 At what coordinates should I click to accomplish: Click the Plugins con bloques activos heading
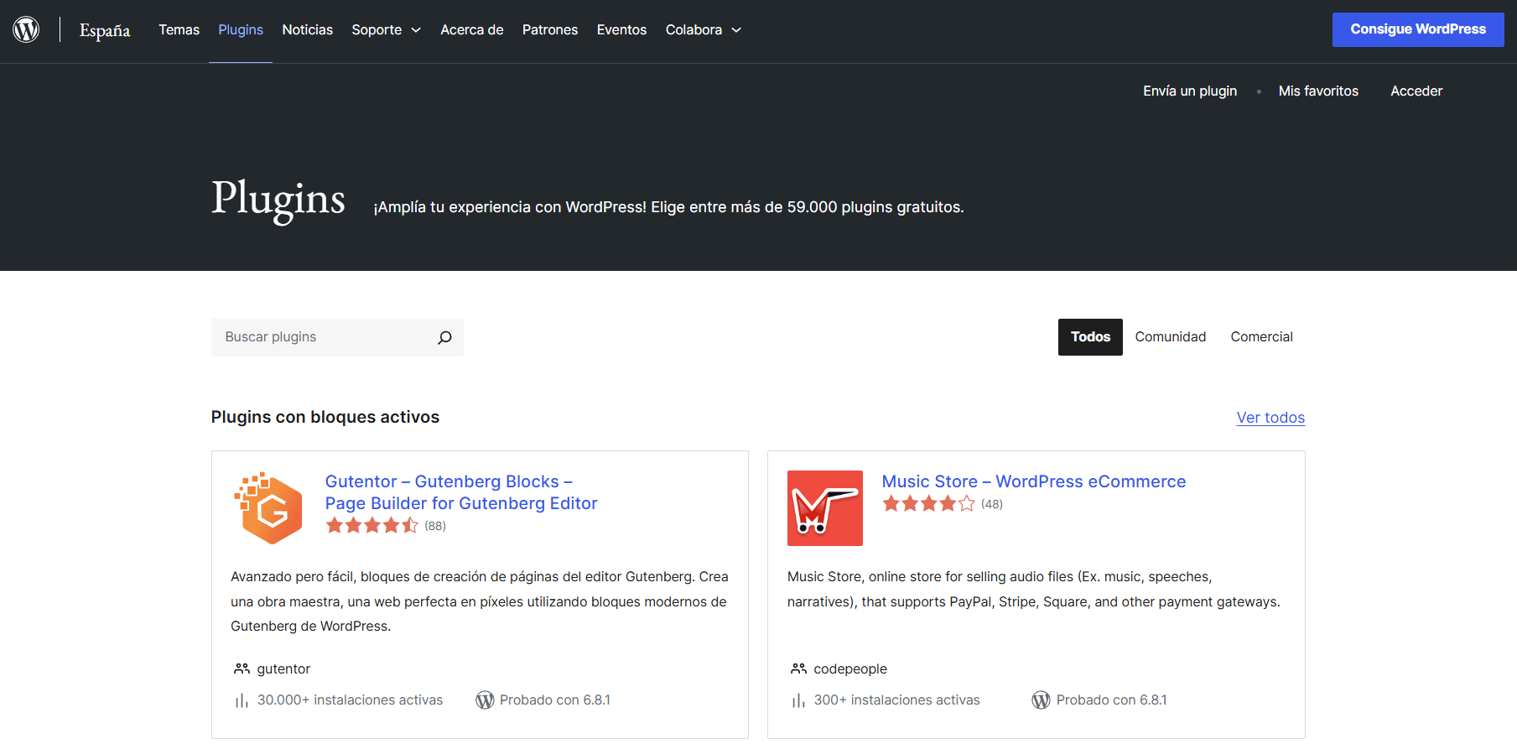[325, 417]
